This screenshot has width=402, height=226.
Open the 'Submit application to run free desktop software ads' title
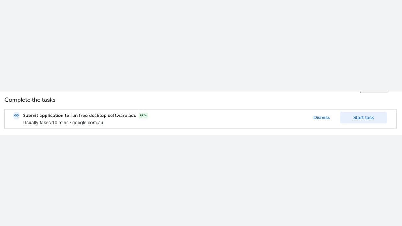(79, 116)
